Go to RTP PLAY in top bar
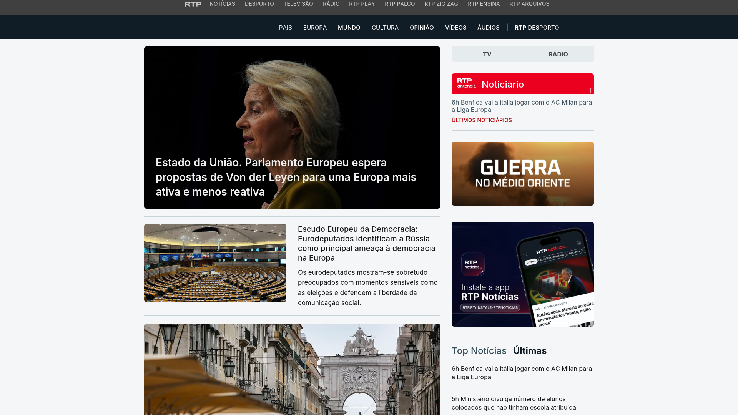This screenshot has width=738, height=415. (x=362, y=4)
